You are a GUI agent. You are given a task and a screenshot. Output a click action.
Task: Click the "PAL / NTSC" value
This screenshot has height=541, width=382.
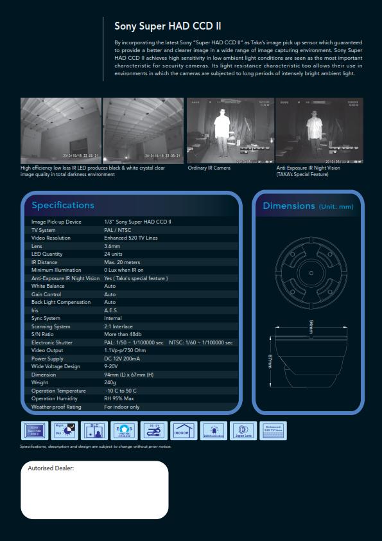click(x=117, y=230)
